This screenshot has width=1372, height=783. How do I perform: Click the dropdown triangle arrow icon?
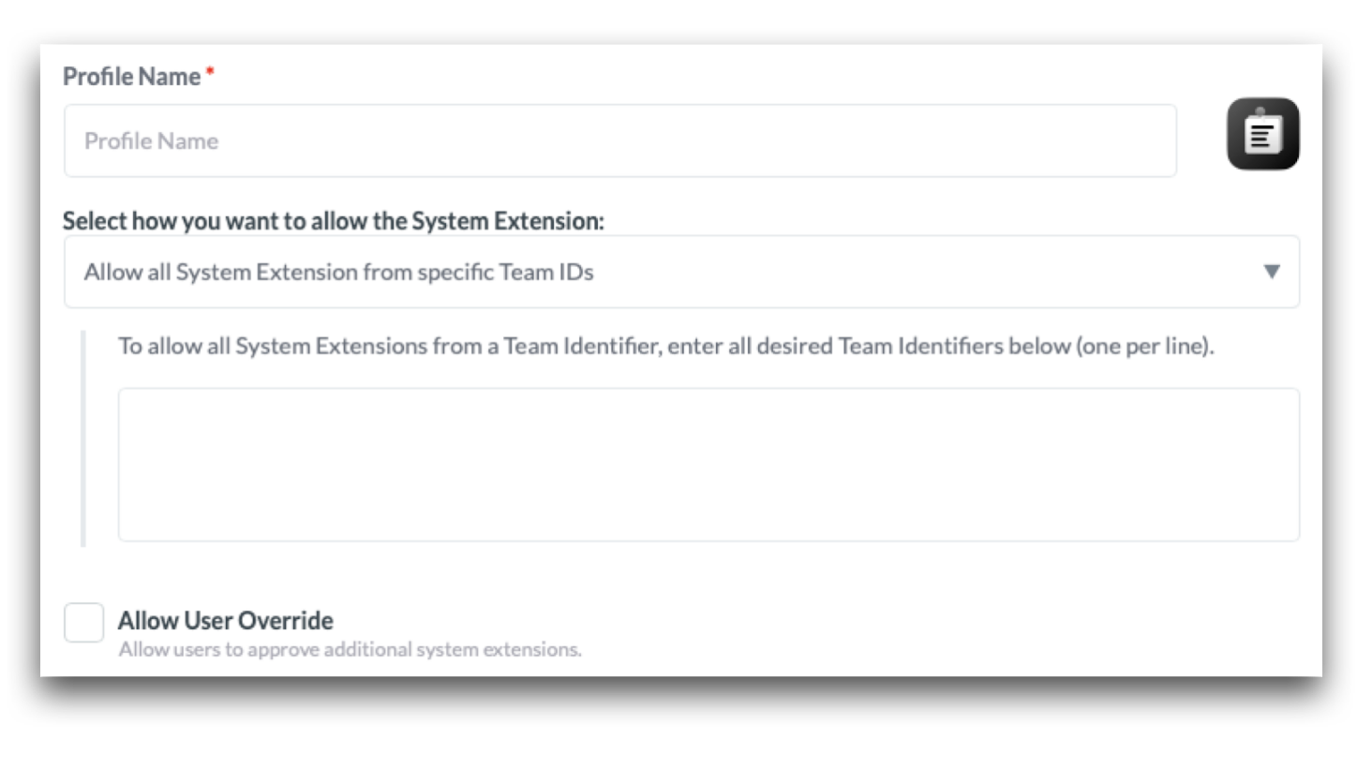1271,272
